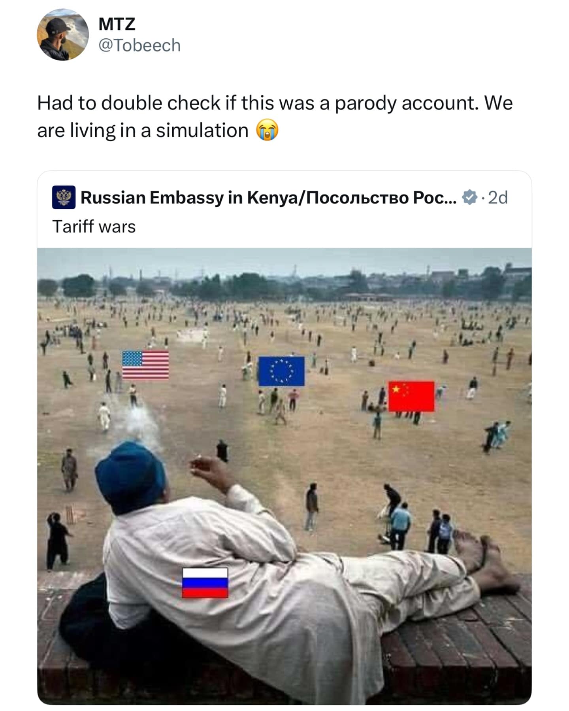This screenshot has width=569, height=711.
Task: Click the Russian tricolor flag on man
Action: [205, 583]
